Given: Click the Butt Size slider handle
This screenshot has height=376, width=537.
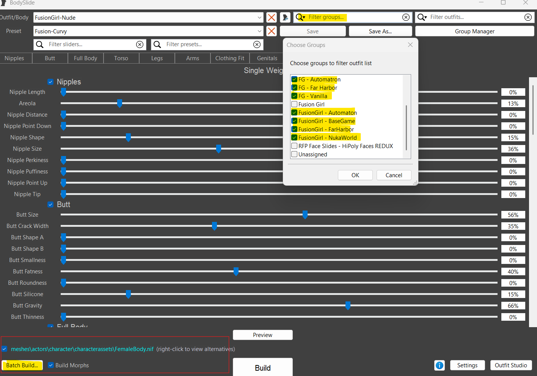Looking at the screenshot, I should [x=305, y=215].
